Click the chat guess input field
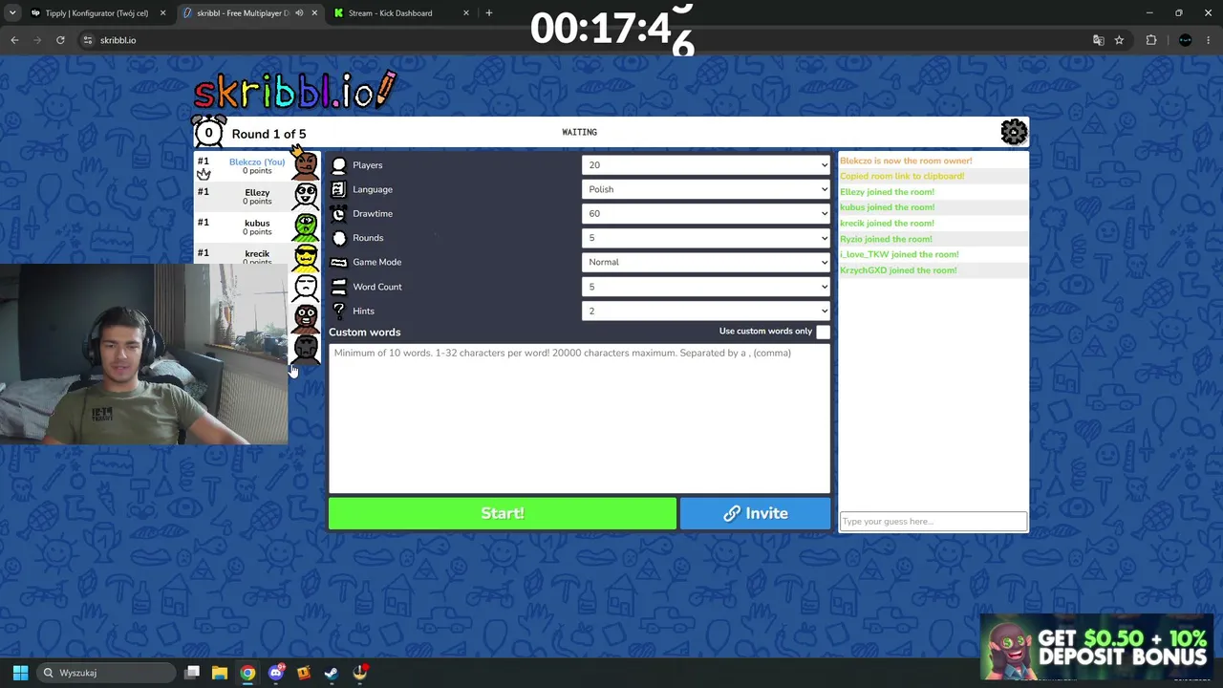The width and height of the screenshot is (1223, 688). (933, 521)
